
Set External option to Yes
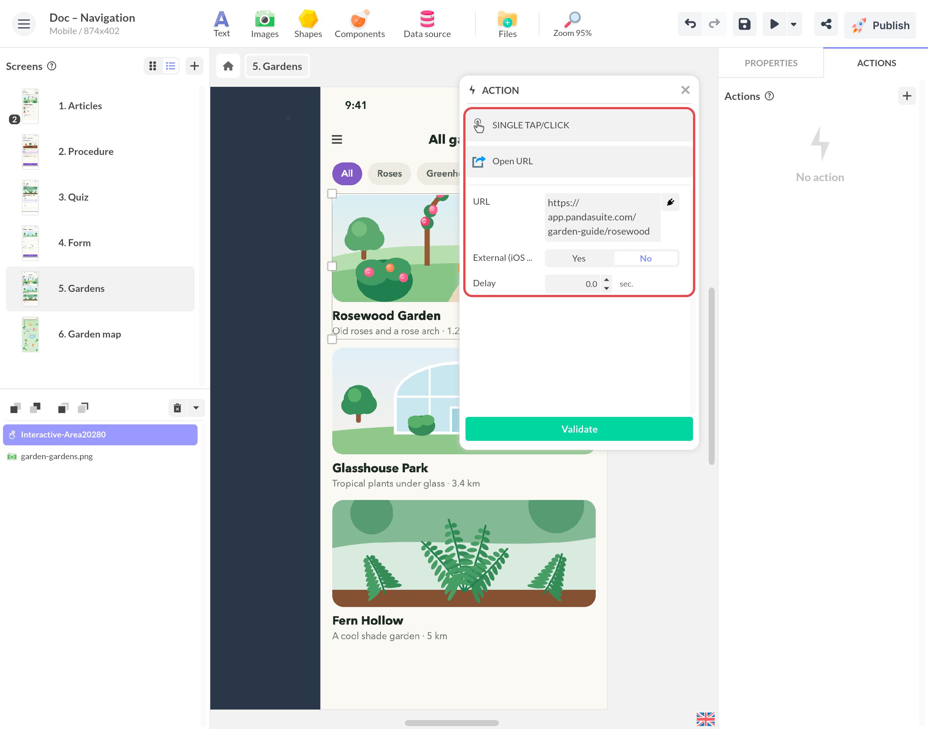click(x=579, y=259)
